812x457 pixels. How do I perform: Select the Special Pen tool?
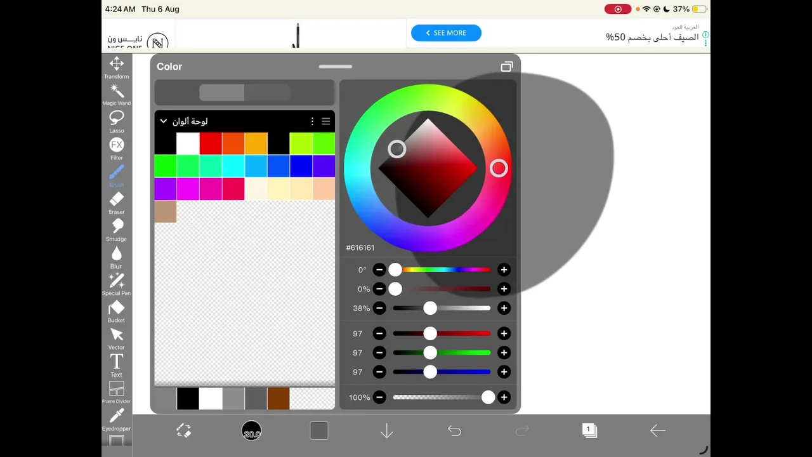[117, 284]
